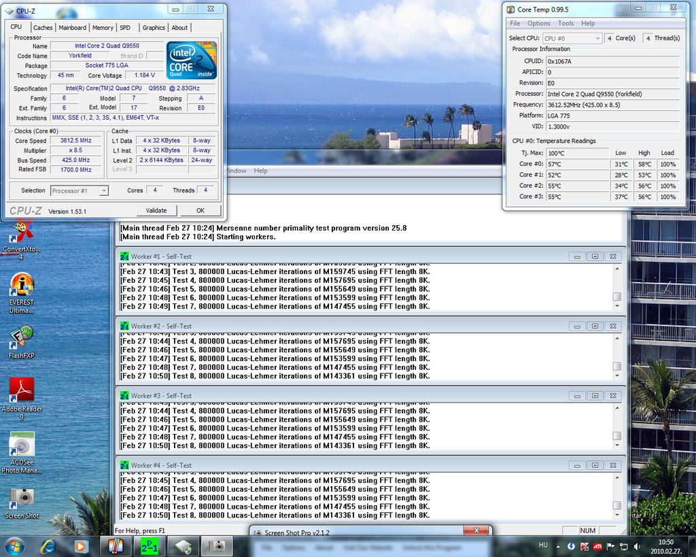Open the volume speaker tray icon
The width and height of the screenshot is (696, 557).
637,546
